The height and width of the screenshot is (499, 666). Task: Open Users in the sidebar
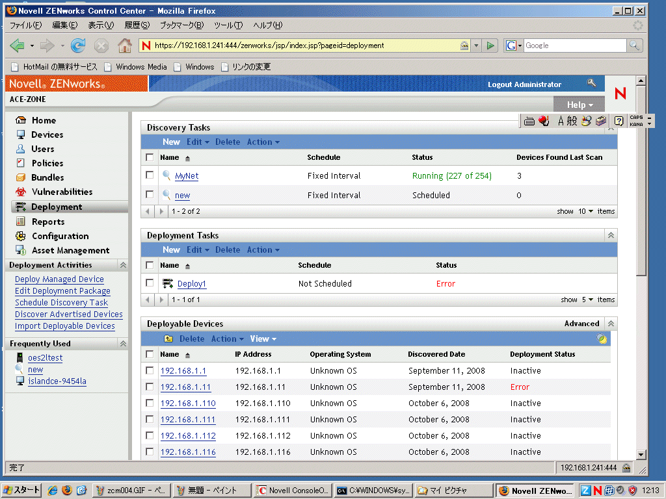[43, 149]
